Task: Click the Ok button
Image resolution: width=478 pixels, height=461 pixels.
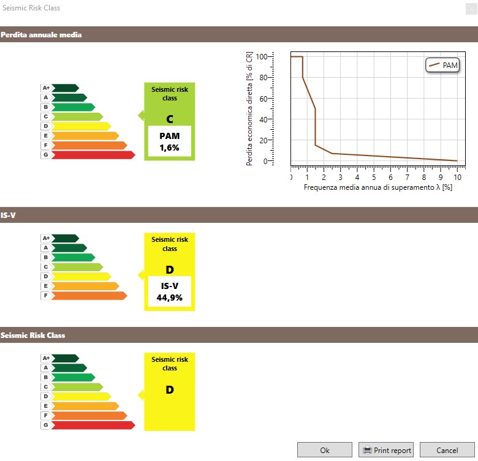Action: click(325, 450)
